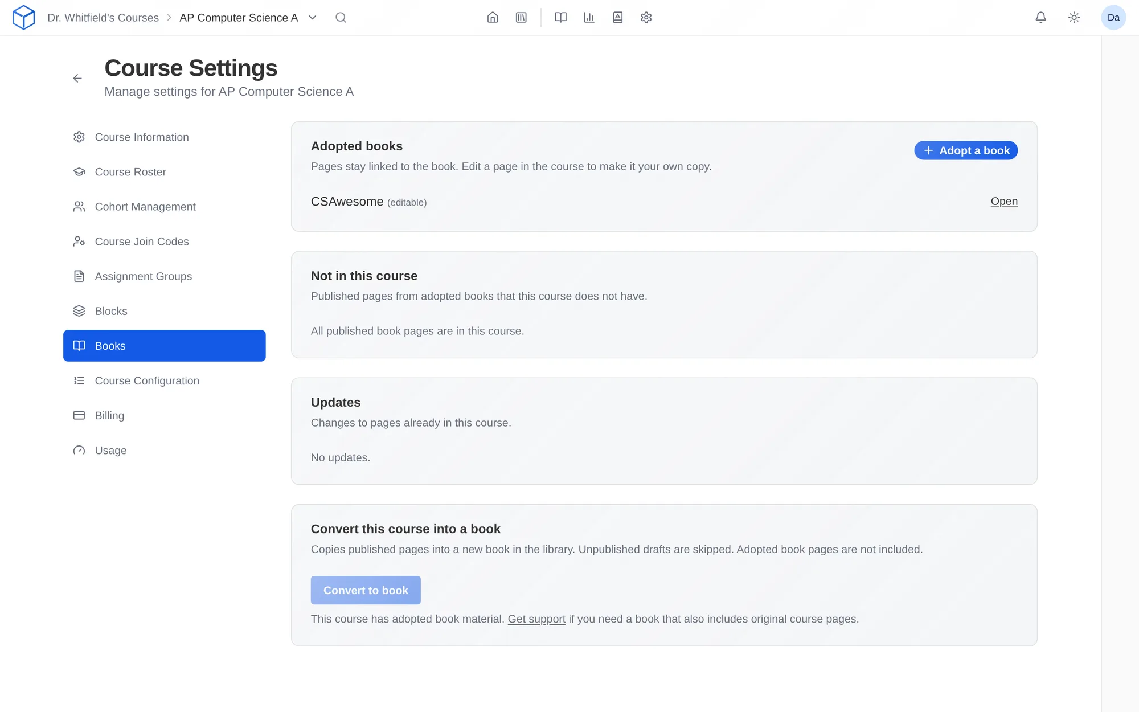Open Course Configuration section
Viewport: 1139px width, 712px height.
point(165,380)
